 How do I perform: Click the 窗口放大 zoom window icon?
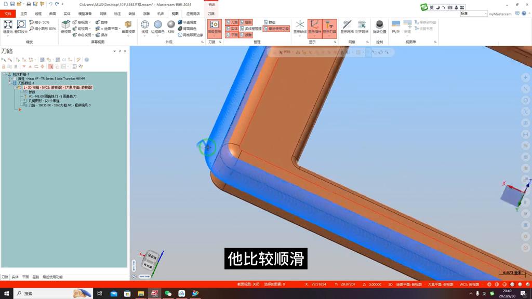point(21,24)
